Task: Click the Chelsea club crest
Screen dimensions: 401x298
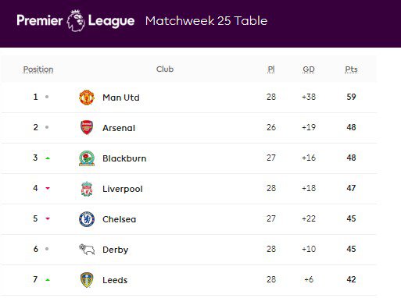Action: point(87,219)
